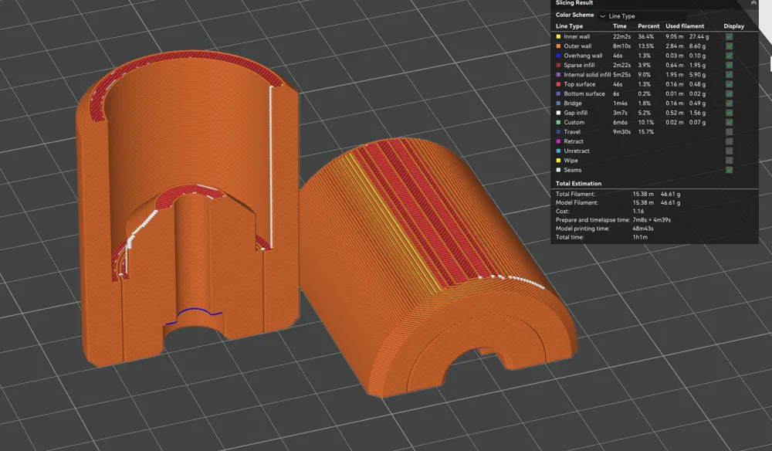Select the Sparse infill row label

[579, 65]
